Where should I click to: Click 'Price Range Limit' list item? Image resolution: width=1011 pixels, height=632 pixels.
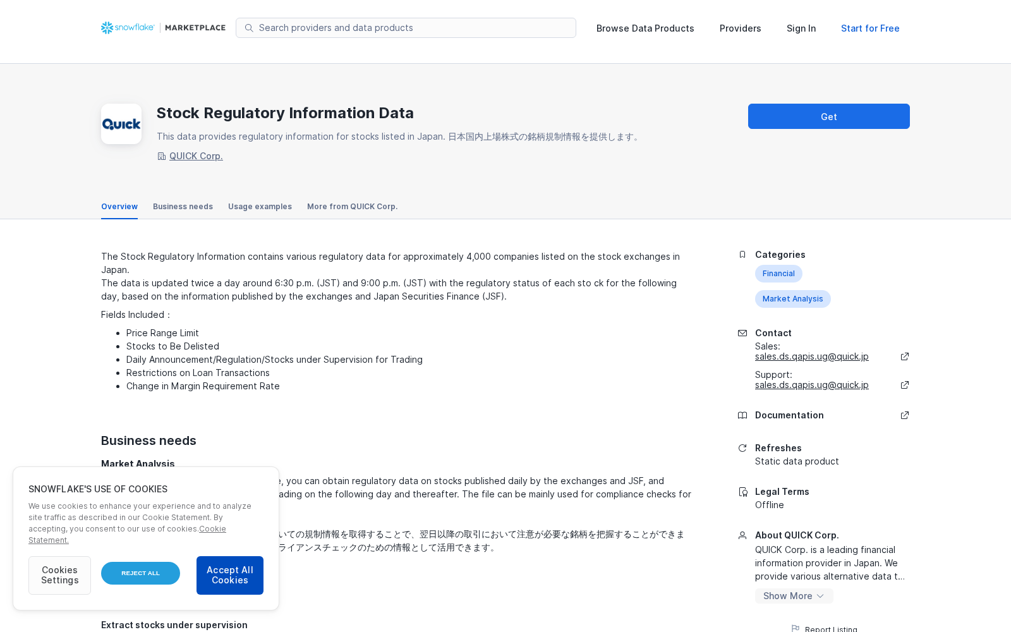coord(162,333)
